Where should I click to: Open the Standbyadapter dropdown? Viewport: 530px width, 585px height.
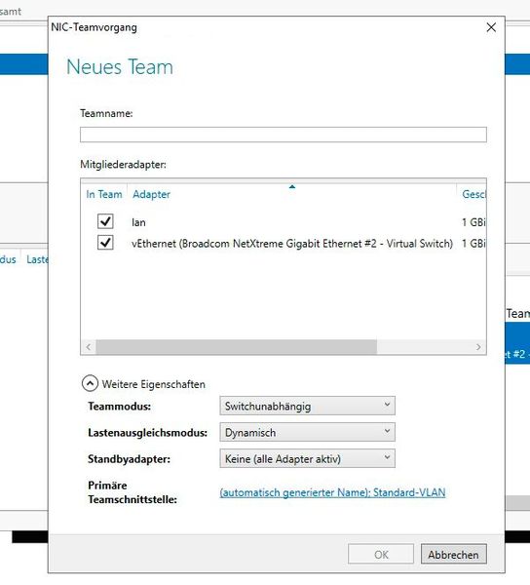[x=308, y=458]
